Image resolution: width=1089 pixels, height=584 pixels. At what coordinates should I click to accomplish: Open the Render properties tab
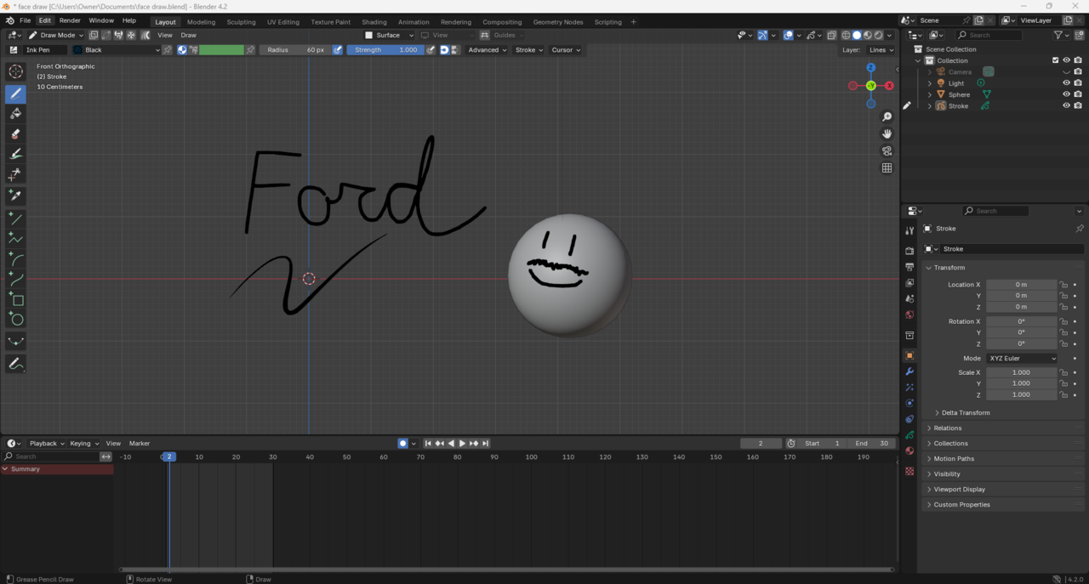(908, 250)
